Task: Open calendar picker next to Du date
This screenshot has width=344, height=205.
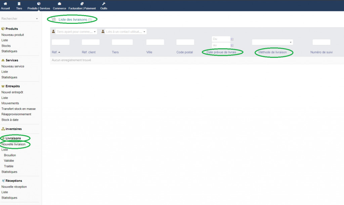Action: click(x=232, y=39)
